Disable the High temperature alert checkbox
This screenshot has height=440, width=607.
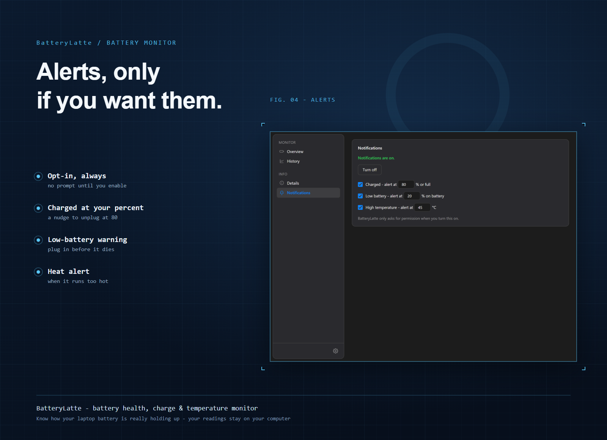pyautogui.click(x=360, y=207)
